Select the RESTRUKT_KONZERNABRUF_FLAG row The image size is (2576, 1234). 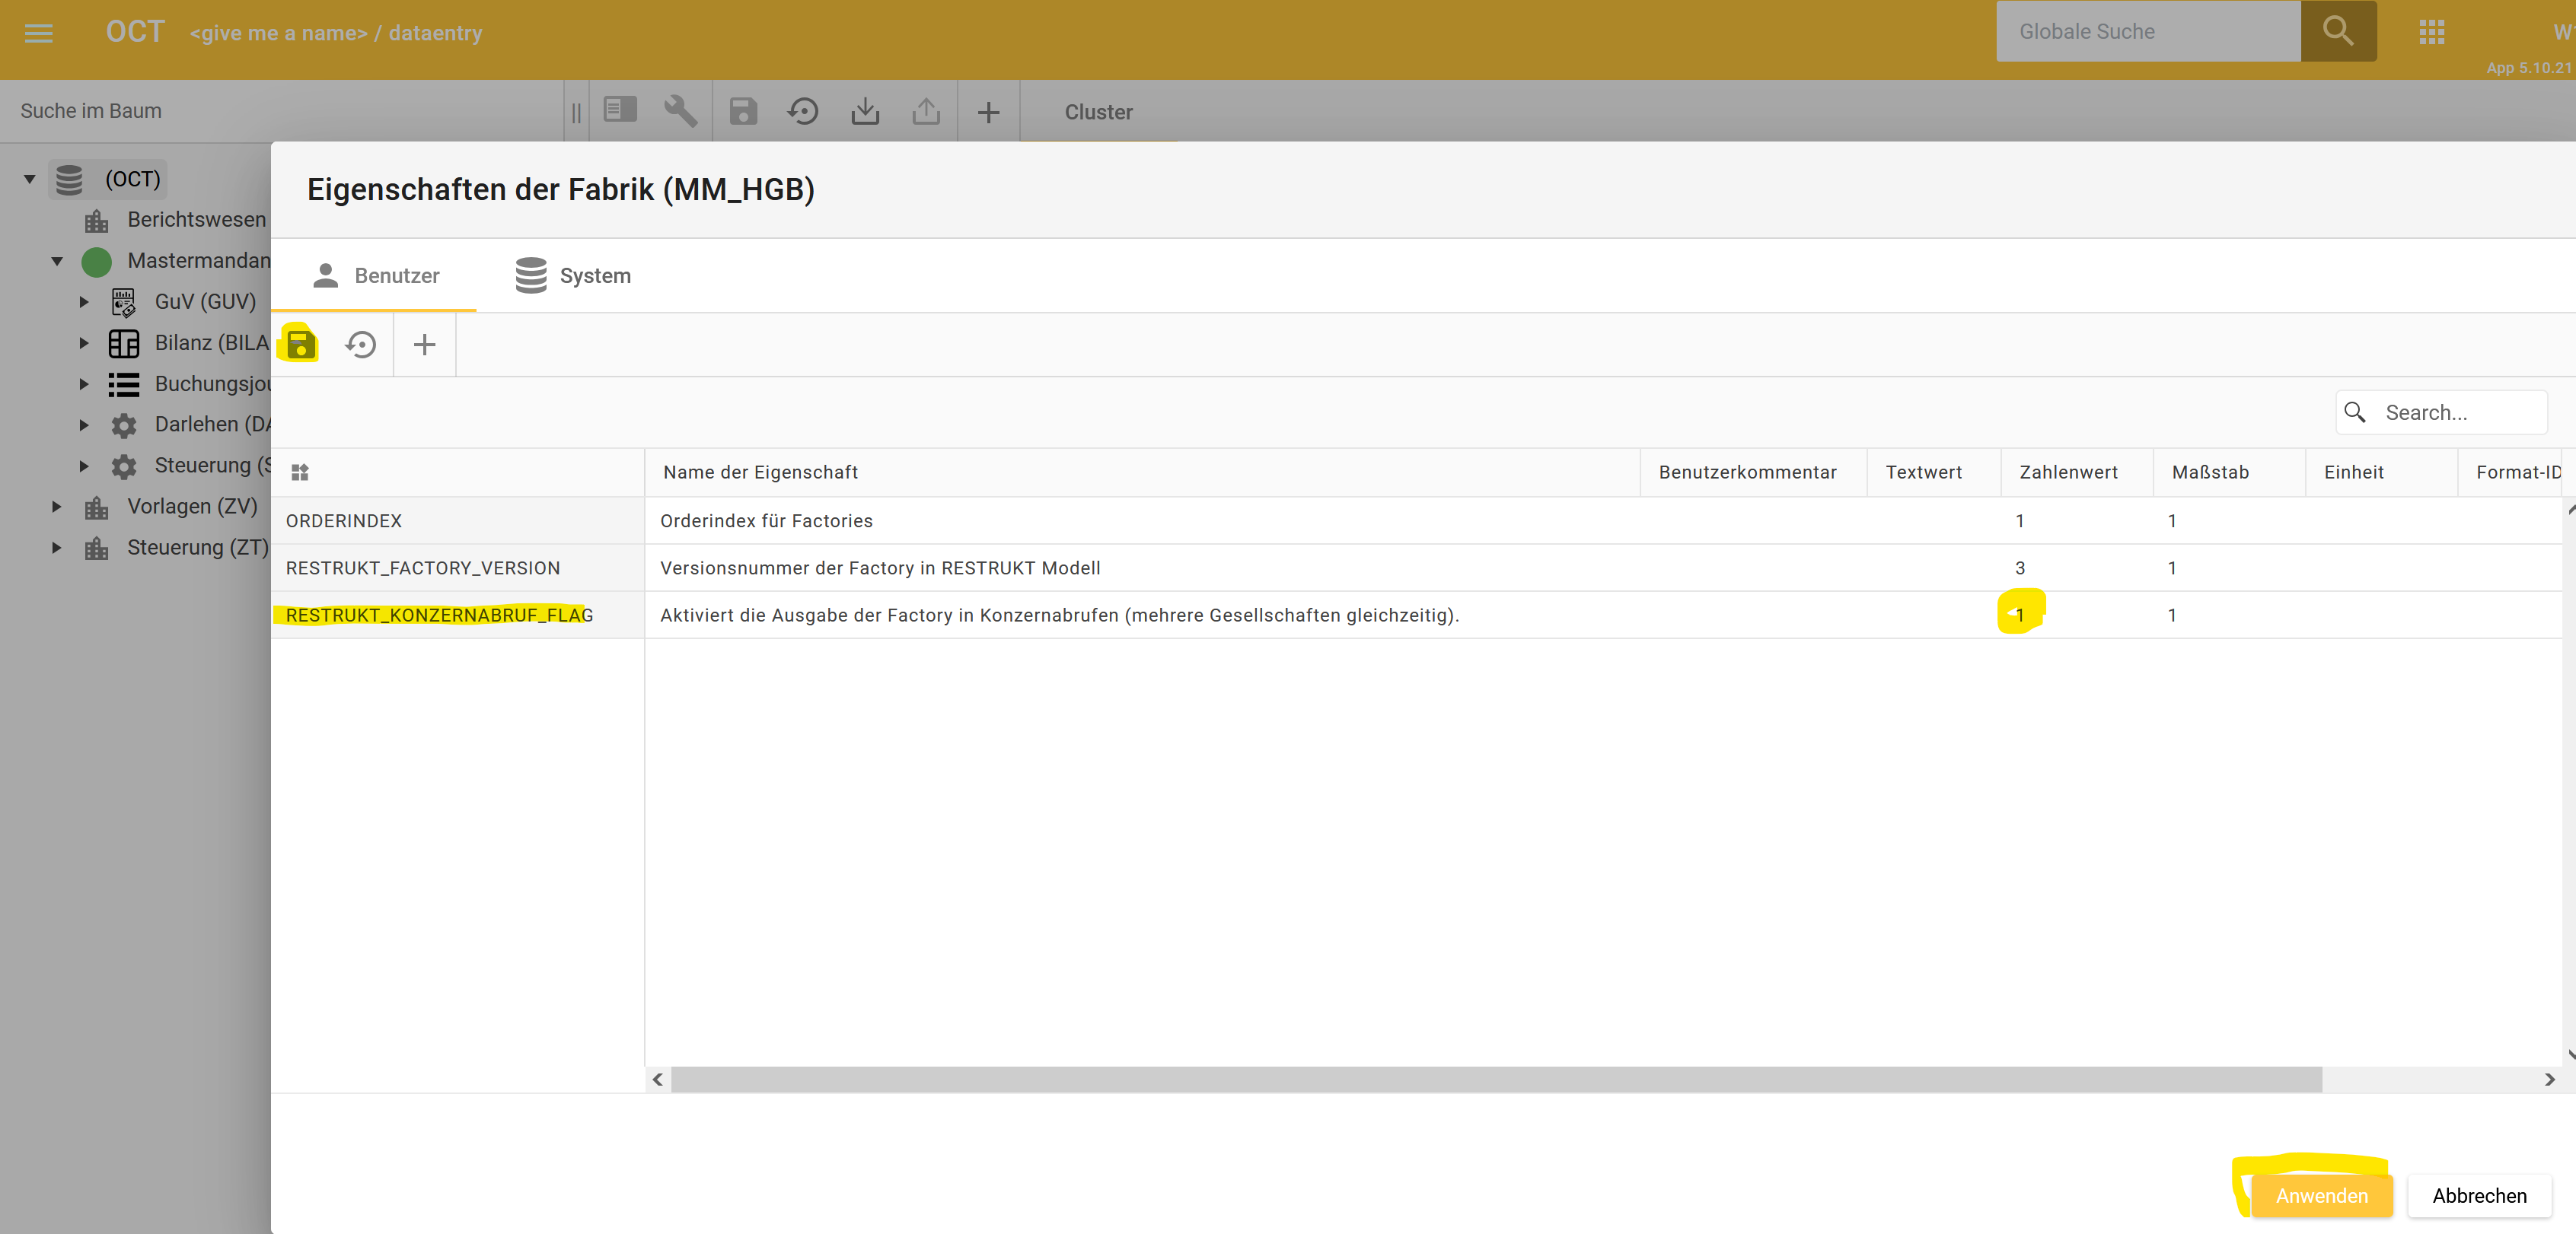439,615
